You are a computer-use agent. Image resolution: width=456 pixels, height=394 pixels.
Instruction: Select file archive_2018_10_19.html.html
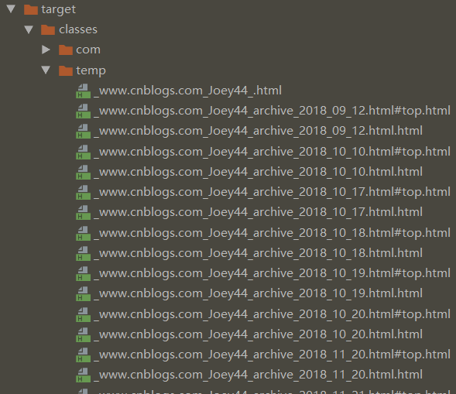coord(258,293)
